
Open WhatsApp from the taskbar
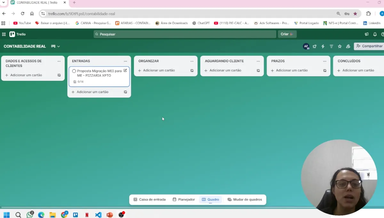30,215
